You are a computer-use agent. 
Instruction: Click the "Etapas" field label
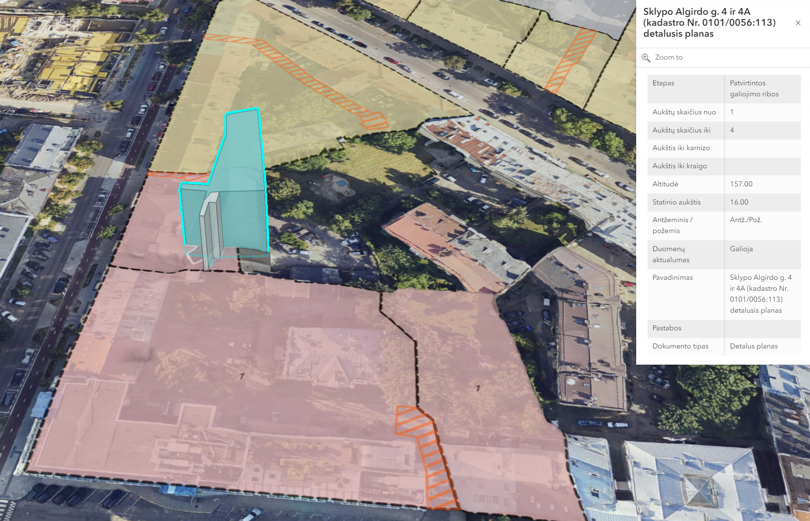click(663, 83)
